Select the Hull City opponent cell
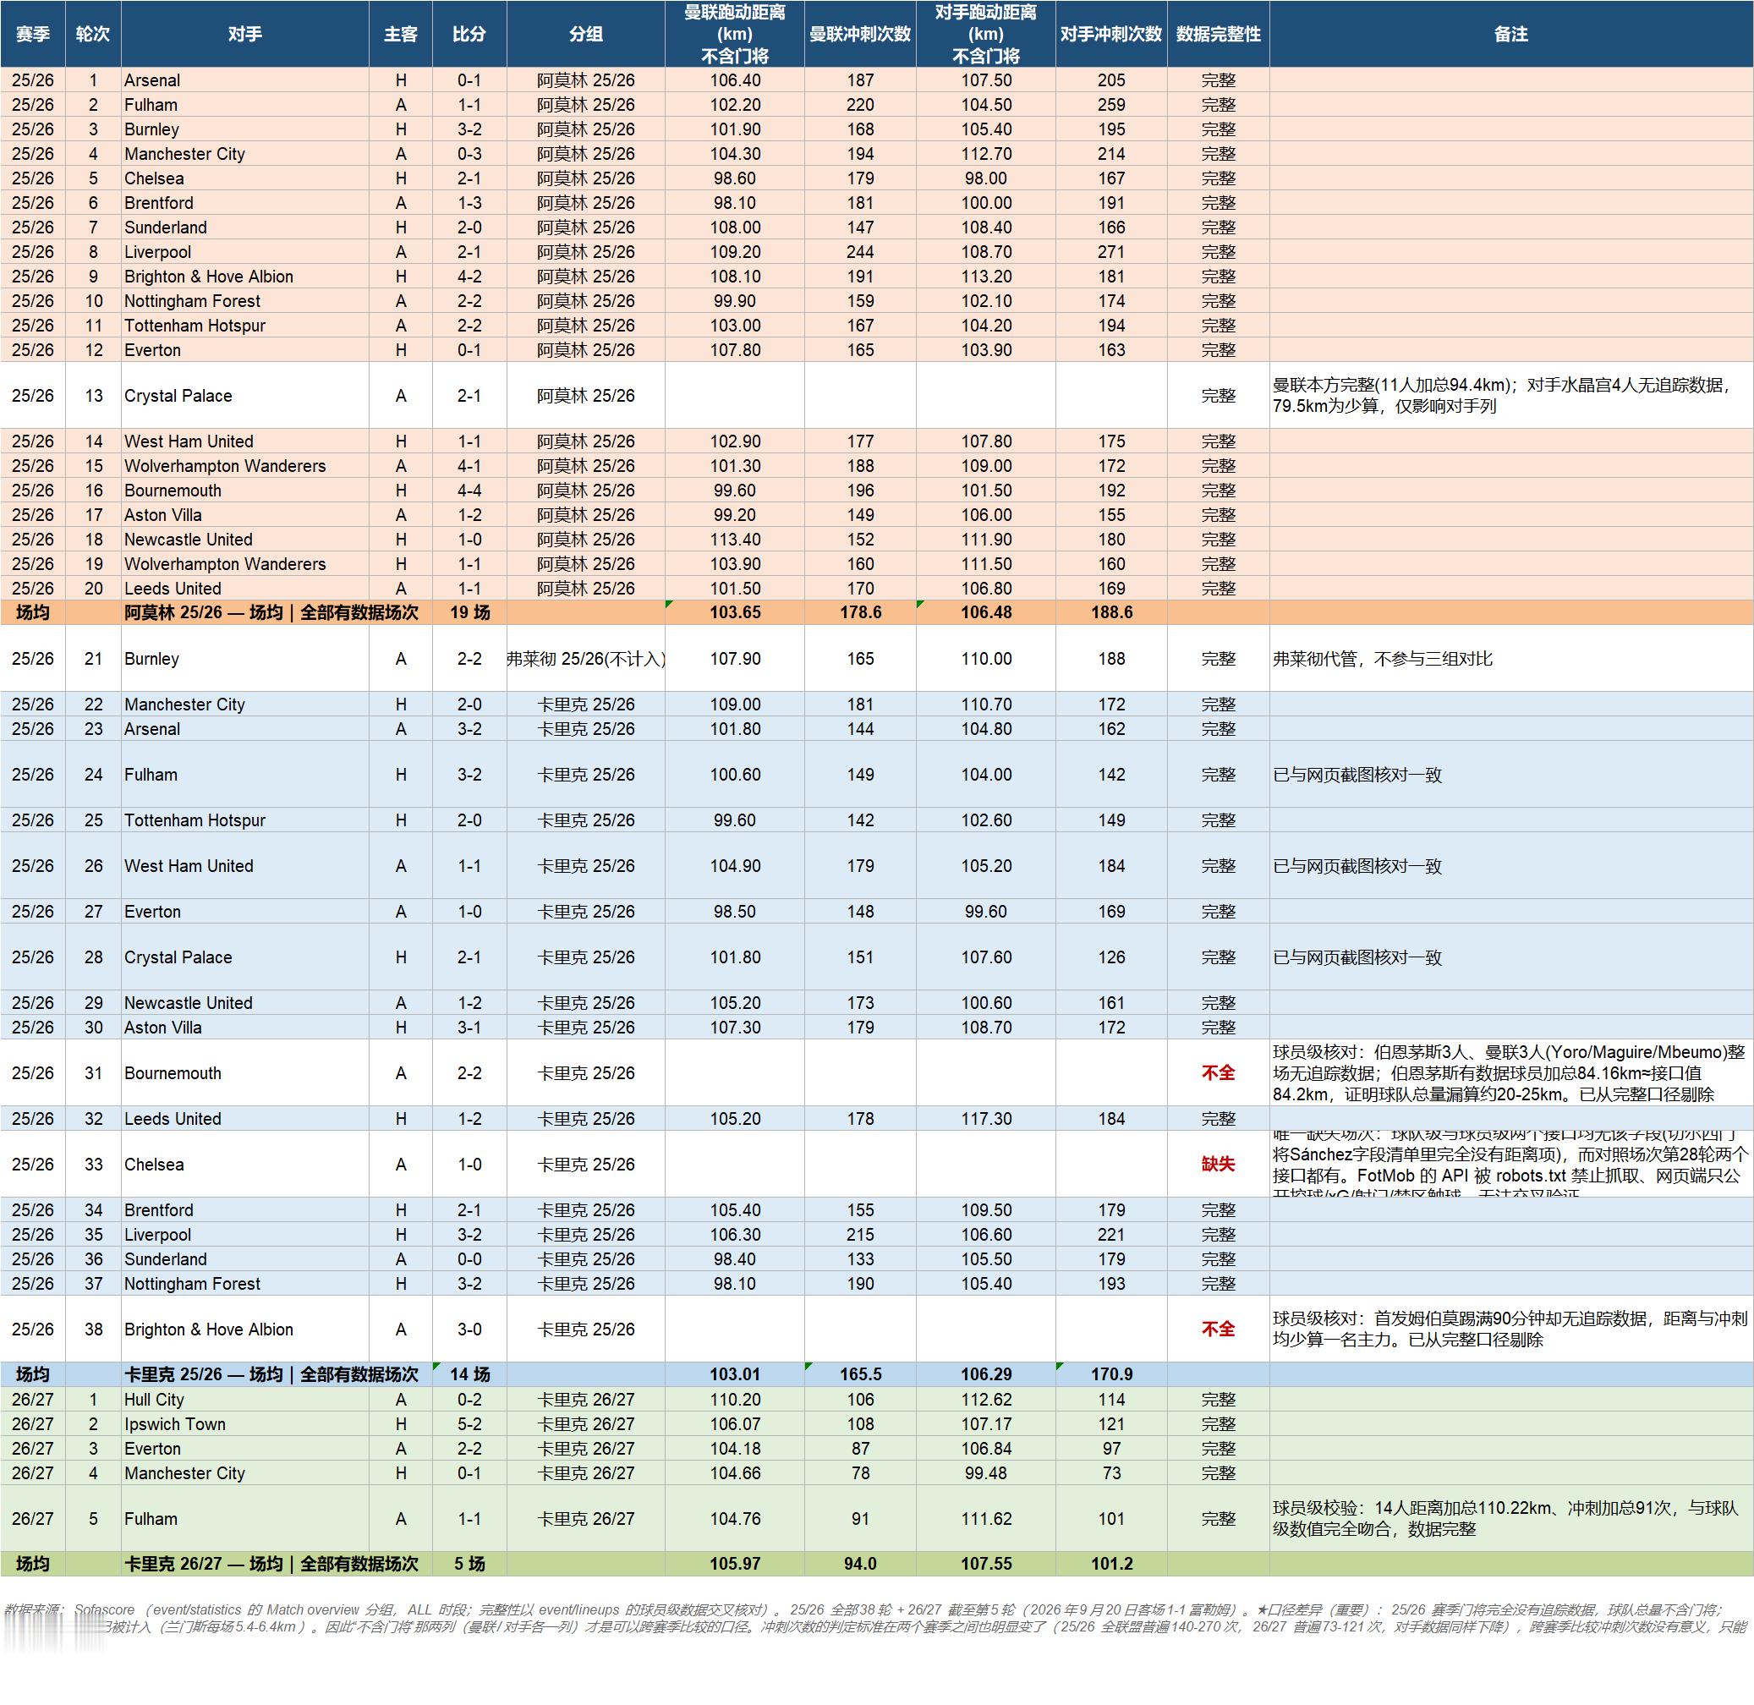Image resolution: width=1754 pixels, height=1705 pixels. tap(244, 1400)
